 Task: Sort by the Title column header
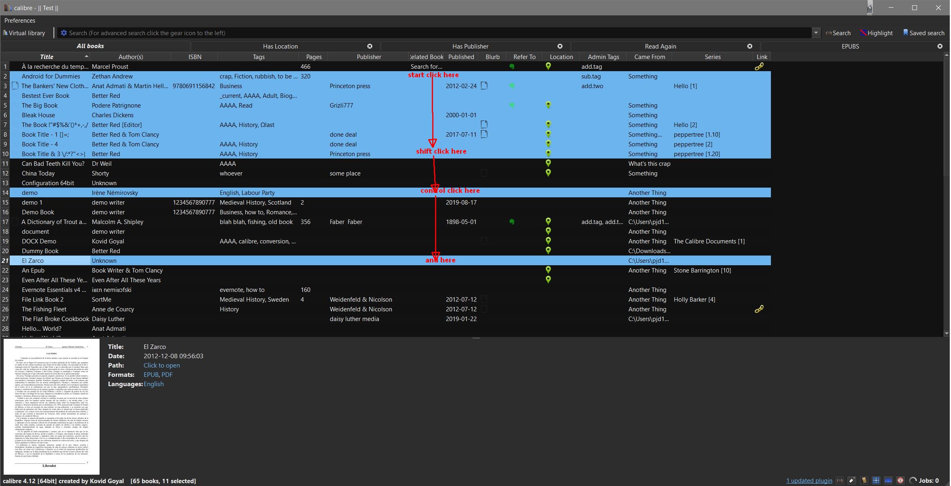pyautogui.click(x=47, y=57)
